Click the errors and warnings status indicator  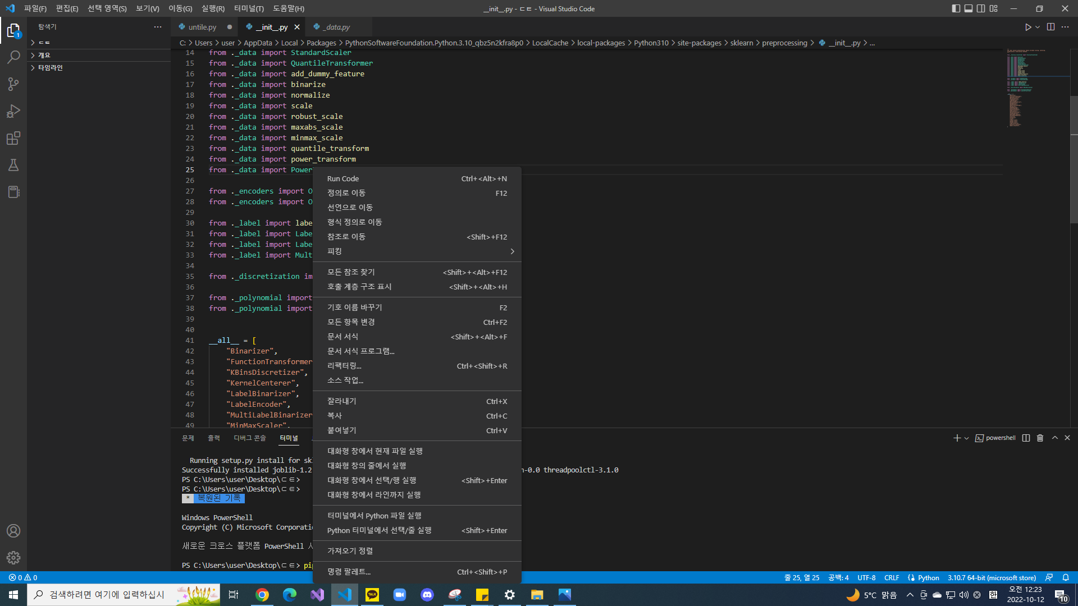(23, 577)
